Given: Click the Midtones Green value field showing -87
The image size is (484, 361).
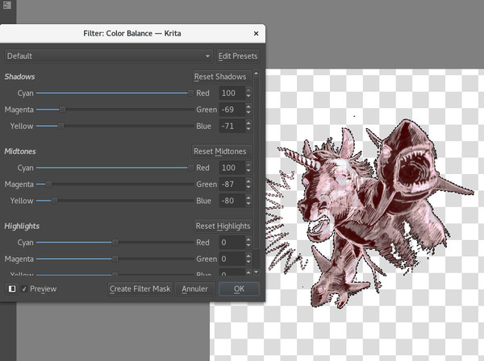Looking at the screenshot, I should coord(232,185).
